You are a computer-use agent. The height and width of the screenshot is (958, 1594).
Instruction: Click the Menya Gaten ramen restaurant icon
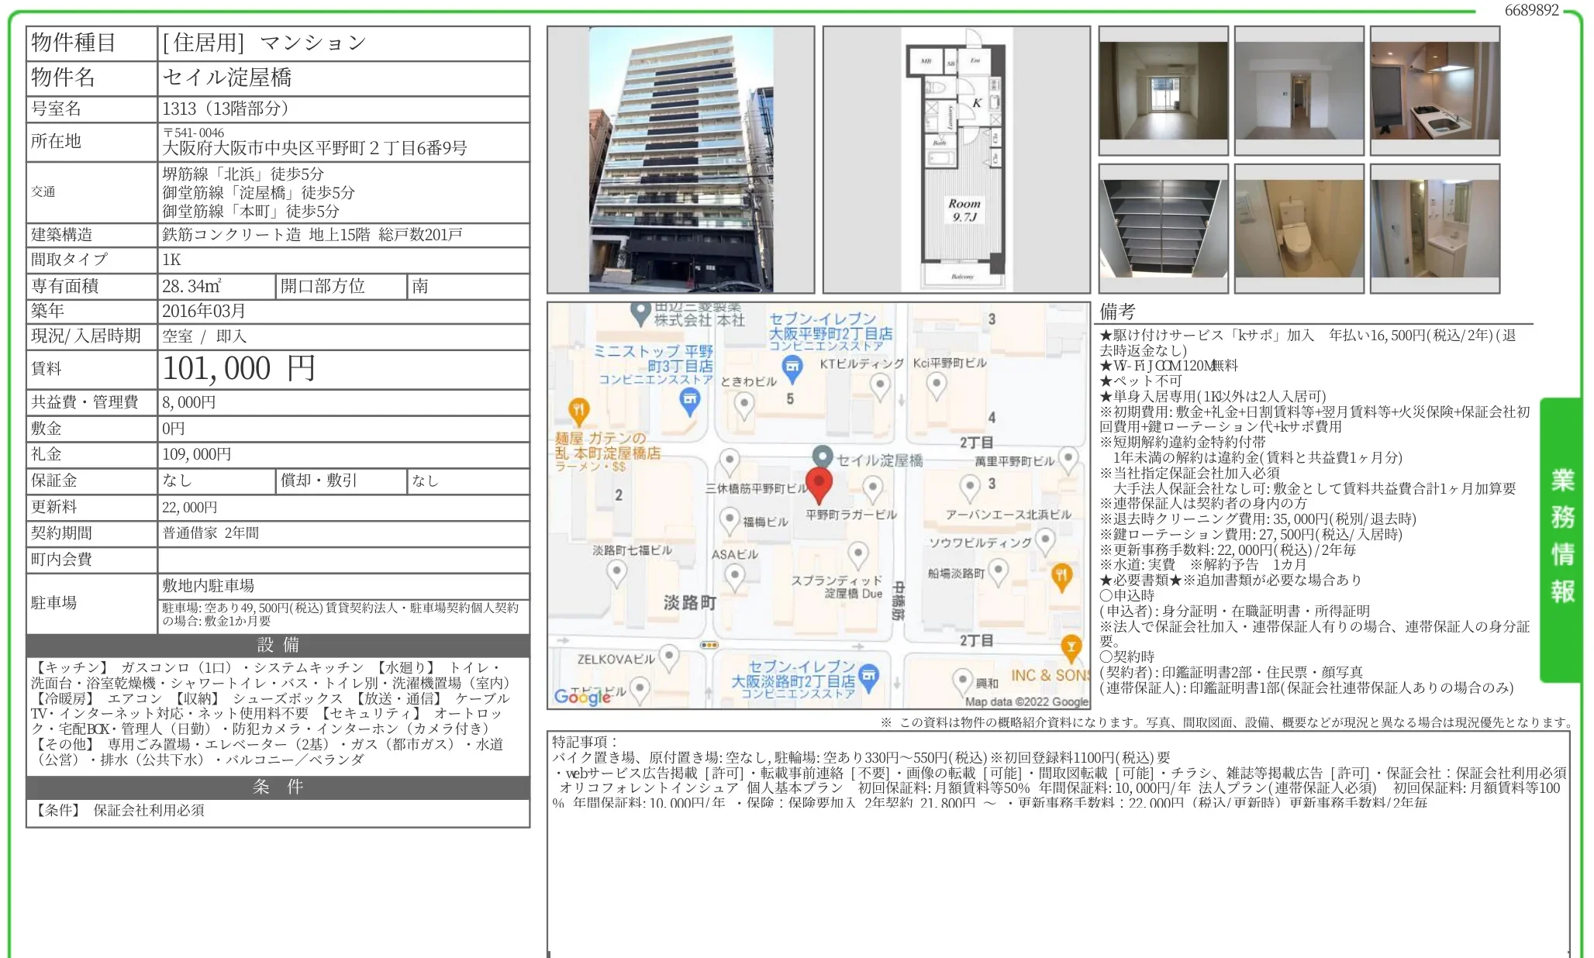(578, 409)
